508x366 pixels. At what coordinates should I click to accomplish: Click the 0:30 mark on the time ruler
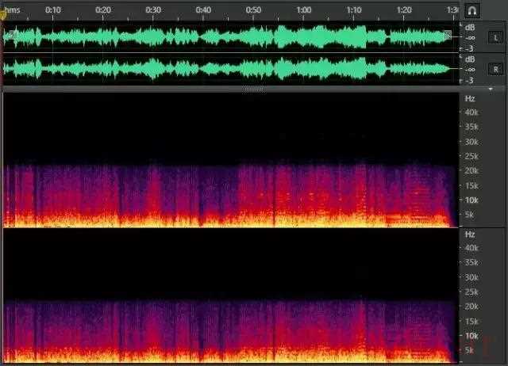coord(153,10)
